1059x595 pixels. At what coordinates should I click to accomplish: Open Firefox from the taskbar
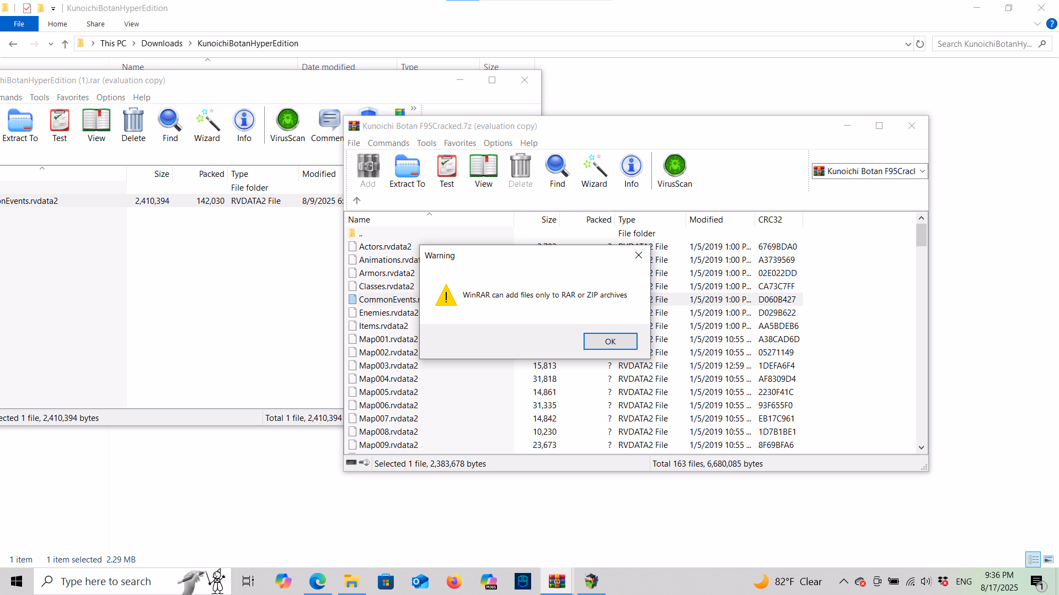click(454, 581)
